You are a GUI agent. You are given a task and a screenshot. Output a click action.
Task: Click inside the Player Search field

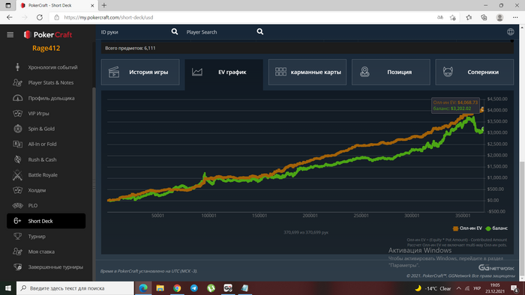[x=220, y=31]
